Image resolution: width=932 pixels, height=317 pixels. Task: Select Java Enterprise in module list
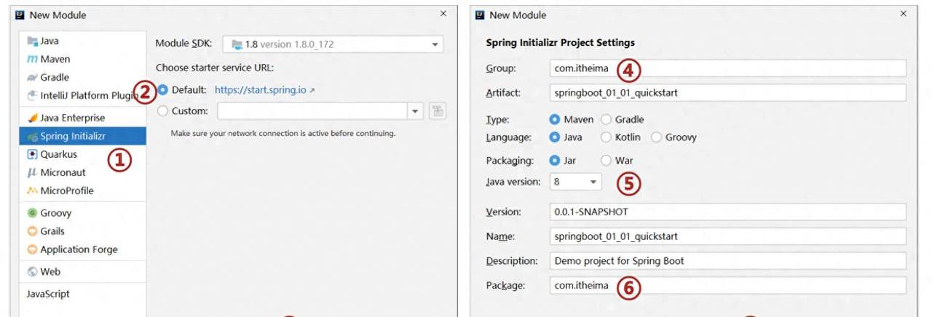72,118
